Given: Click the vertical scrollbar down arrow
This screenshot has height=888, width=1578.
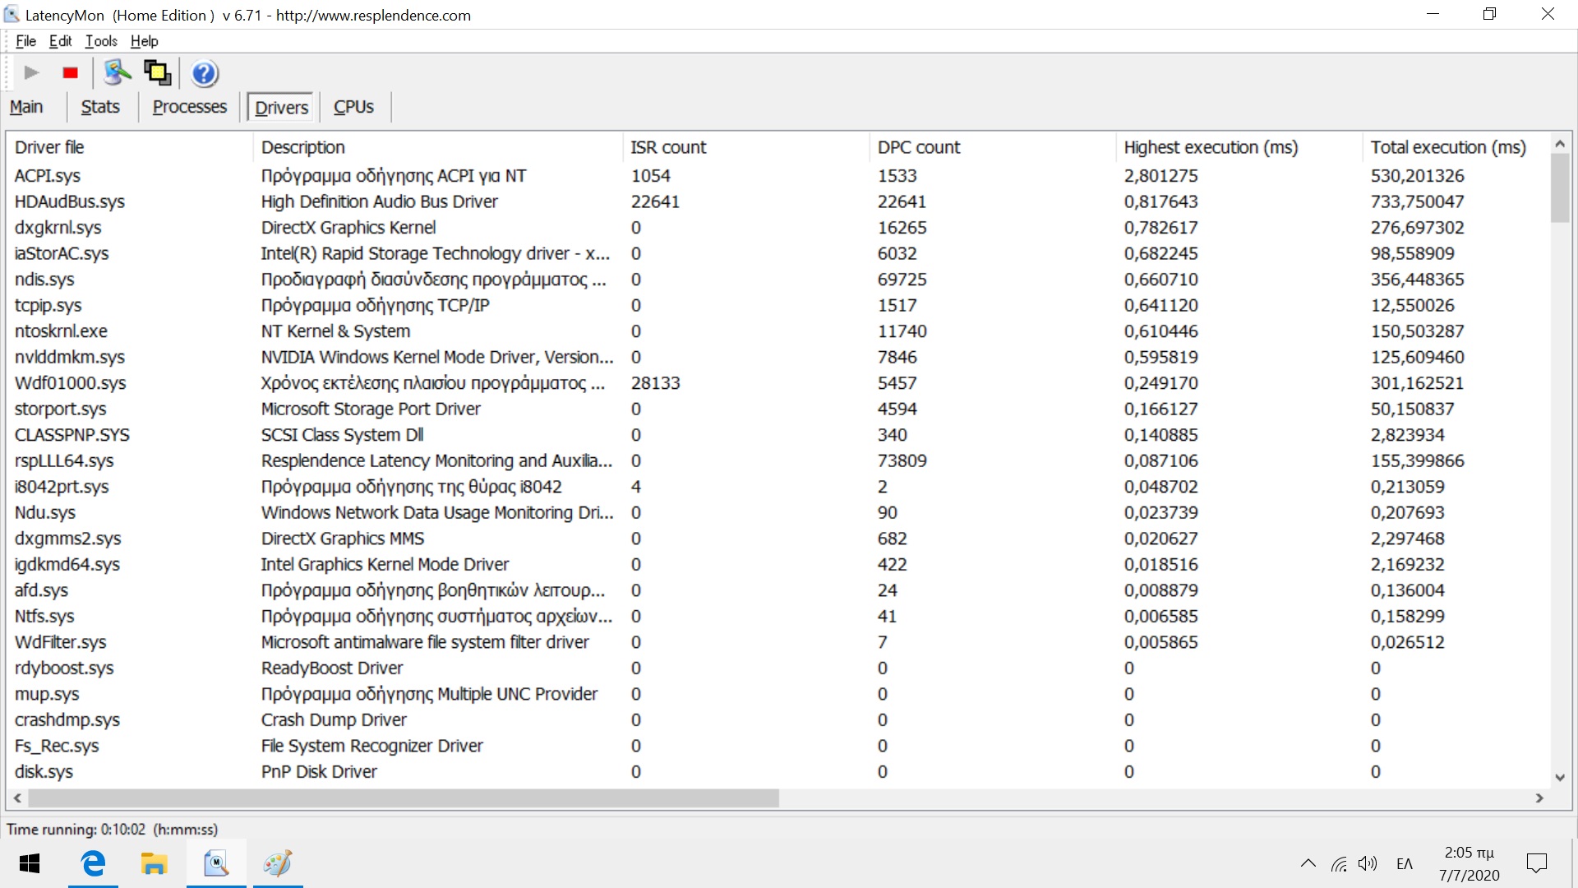Looking at the screenshot, I should tap(1560, 777).
